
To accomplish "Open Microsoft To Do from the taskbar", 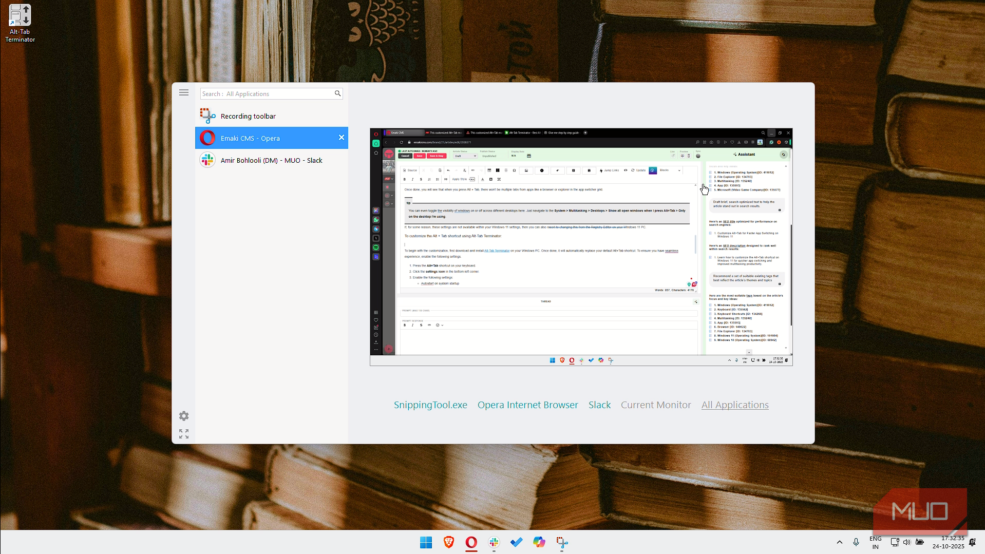I will click(517, 542).
